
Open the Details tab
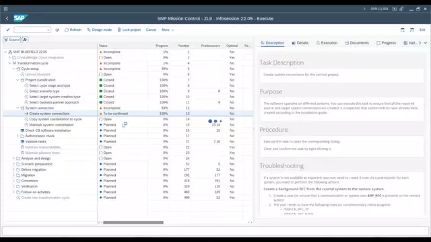coord(300,43)
